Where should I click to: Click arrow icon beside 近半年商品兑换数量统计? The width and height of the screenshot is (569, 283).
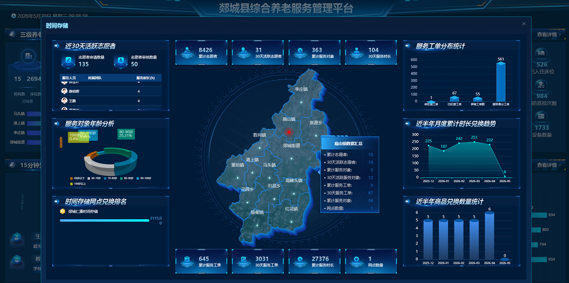tap(407, 201)
